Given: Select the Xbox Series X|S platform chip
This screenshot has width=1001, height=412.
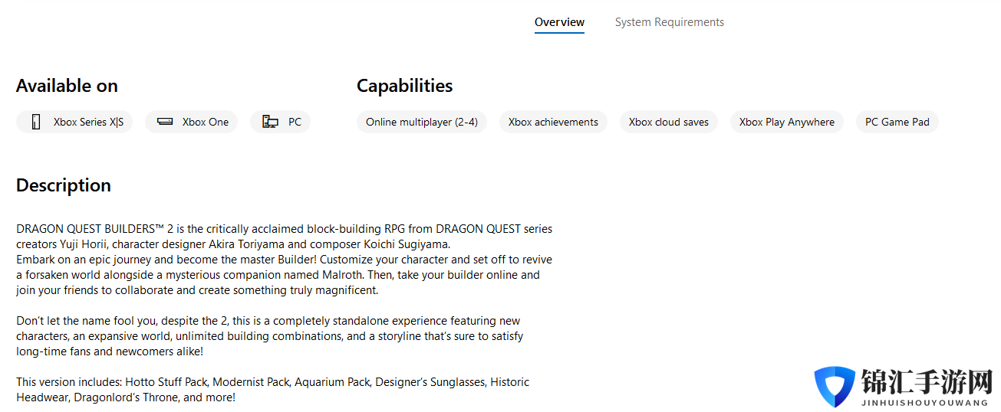Looking at the screenshot, I should click(x=74, y=122).
